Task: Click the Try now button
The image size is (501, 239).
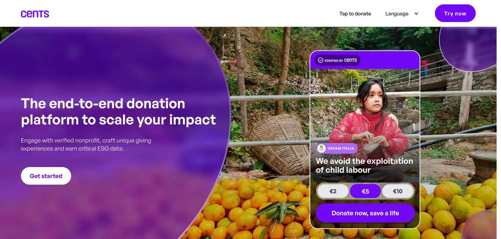Action: pyautogui.click(x=455, y=13)
